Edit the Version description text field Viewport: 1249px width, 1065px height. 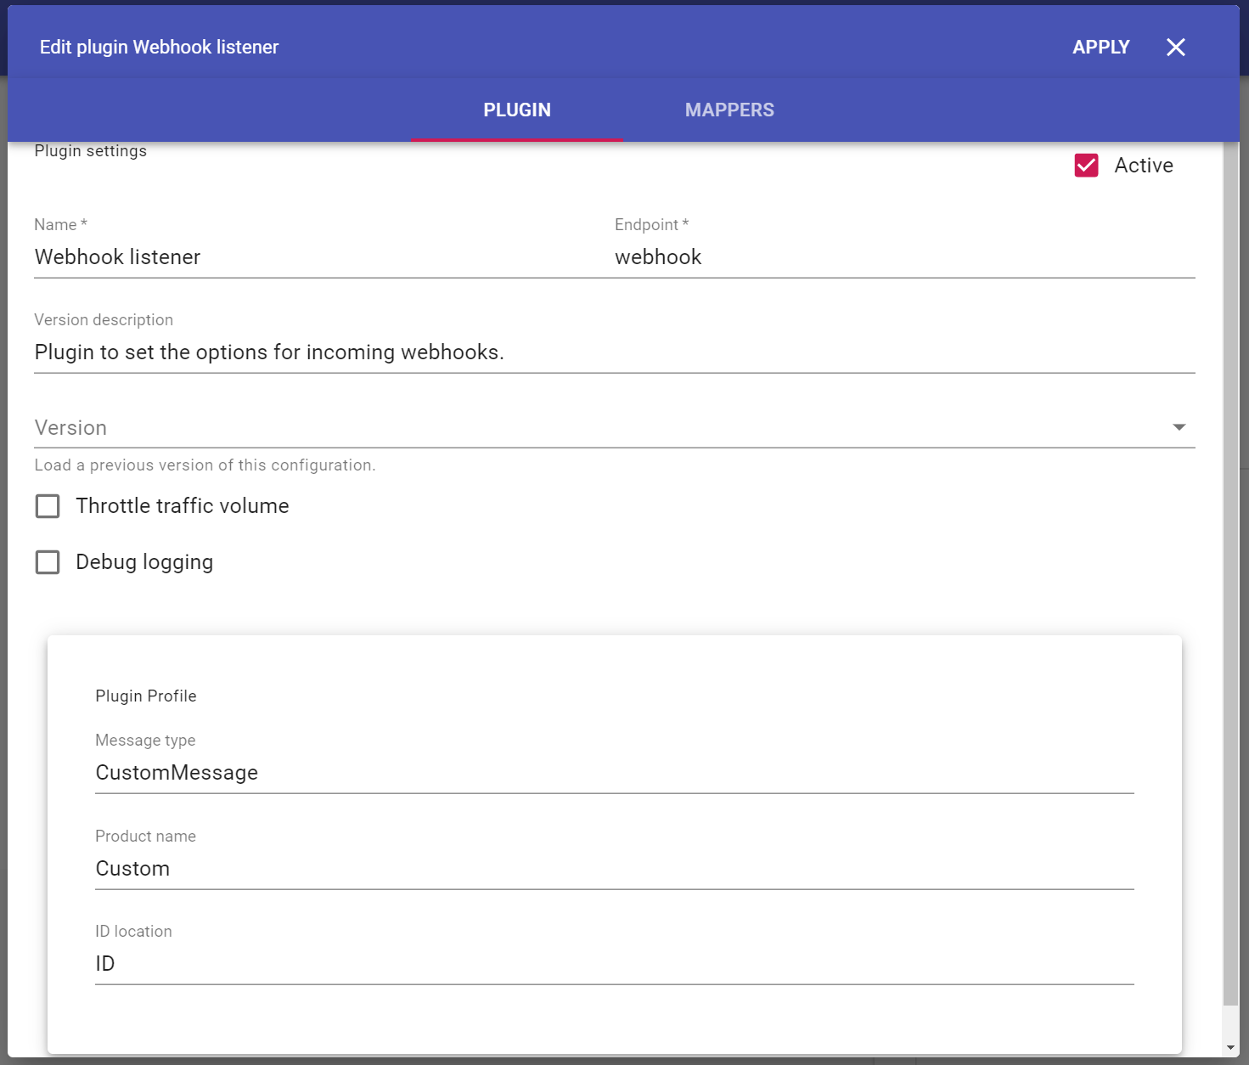614,352
